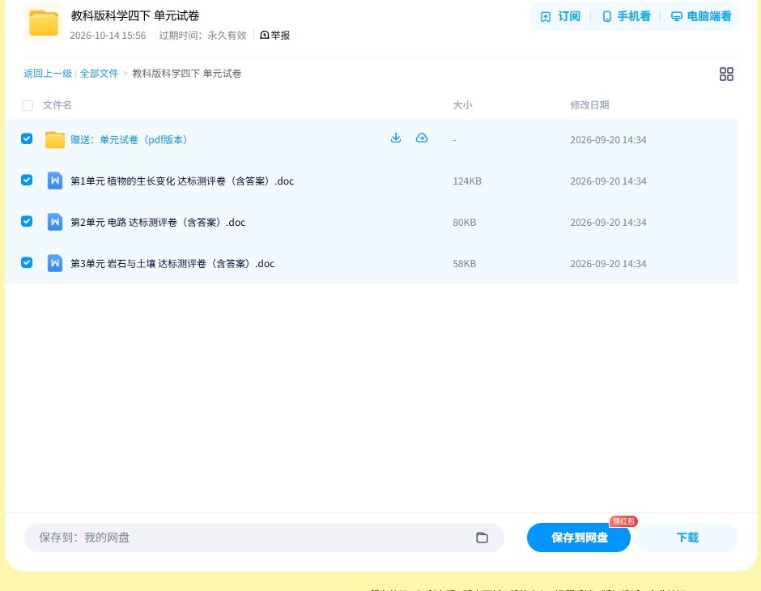Click 返回上一级 breadcrumb link
The height and width of the screenshot is (591, 761).
pyautogui.click(x=48, y=74)
